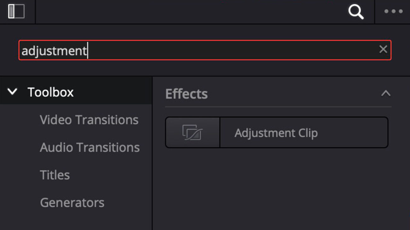Click the Adjustment Clip effect icon

coord(192,132)
